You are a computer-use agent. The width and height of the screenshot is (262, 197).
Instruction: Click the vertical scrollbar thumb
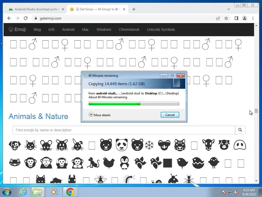[256, 111]
